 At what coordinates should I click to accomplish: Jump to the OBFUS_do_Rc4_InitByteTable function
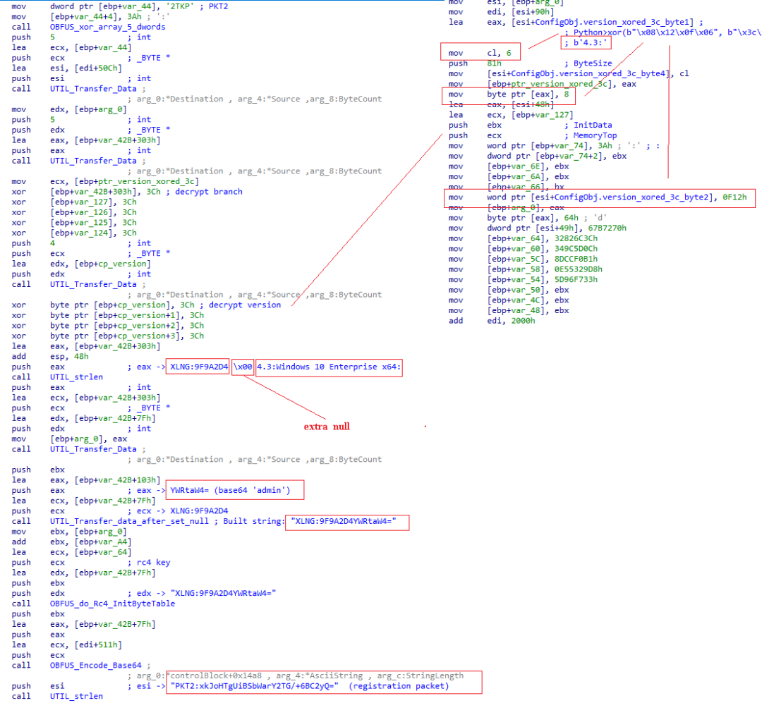tap(112, 604)
